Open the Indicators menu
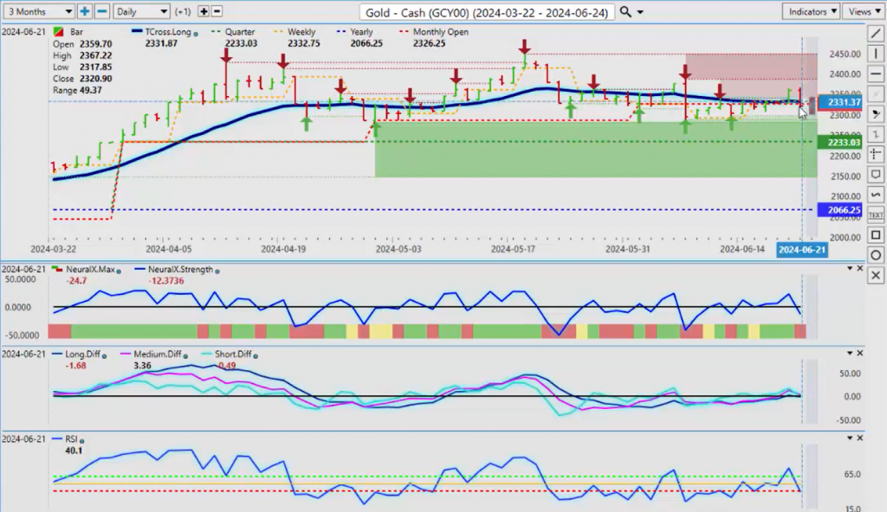The image size is (887, 512). 810,11
